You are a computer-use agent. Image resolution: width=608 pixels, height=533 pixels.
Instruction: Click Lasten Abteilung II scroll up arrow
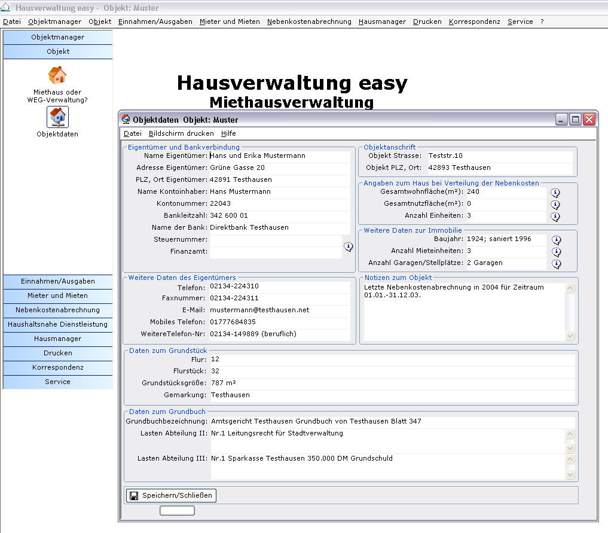[570, 434]
